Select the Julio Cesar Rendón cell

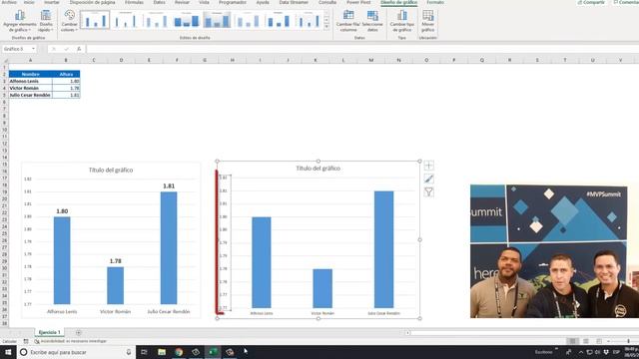pyautogui.click(x=31, y=95)
